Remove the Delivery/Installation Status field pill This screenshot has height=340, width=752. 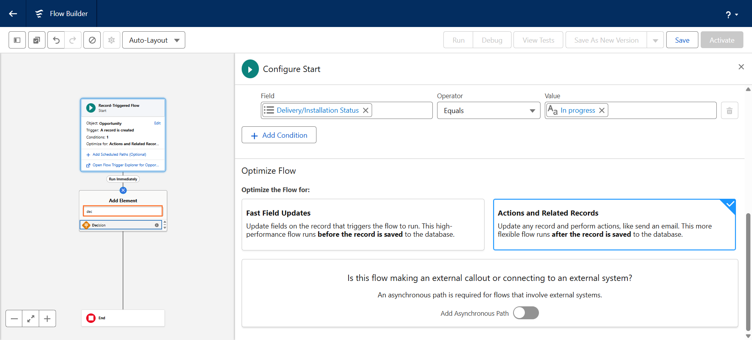click(x=365, y=110)
